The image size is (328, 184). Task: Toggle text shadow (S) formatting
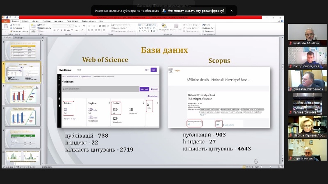(x=65, y=30)
